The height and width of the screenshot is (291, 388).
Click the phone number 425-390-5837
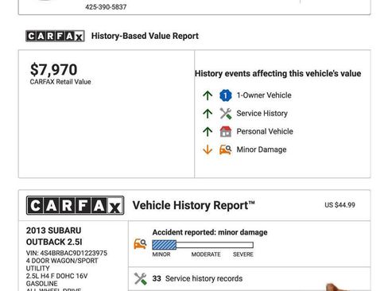[x=106, y=7]
